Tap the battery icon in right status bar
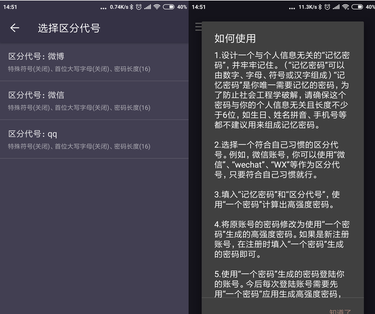Viewport: 375px width, 314px height. [x=357, y=7]
